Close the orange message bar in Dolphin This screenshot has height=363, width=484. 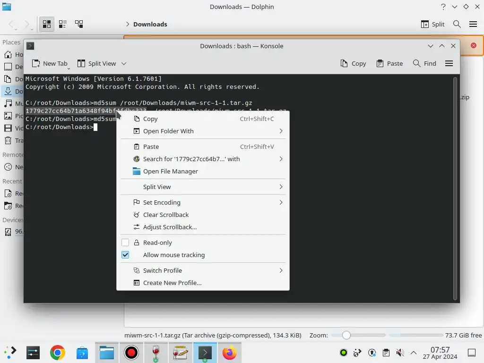tap(474, 45)
